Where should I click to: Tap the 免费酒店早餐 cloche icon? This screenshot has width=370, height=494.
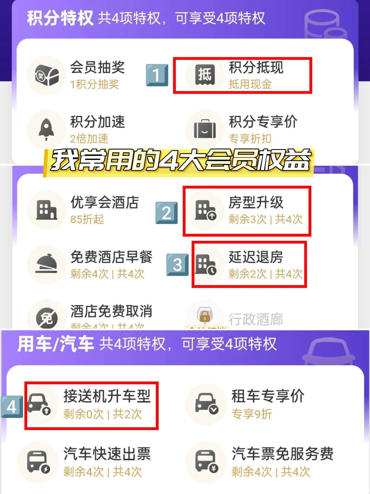[x=47, y=264]
